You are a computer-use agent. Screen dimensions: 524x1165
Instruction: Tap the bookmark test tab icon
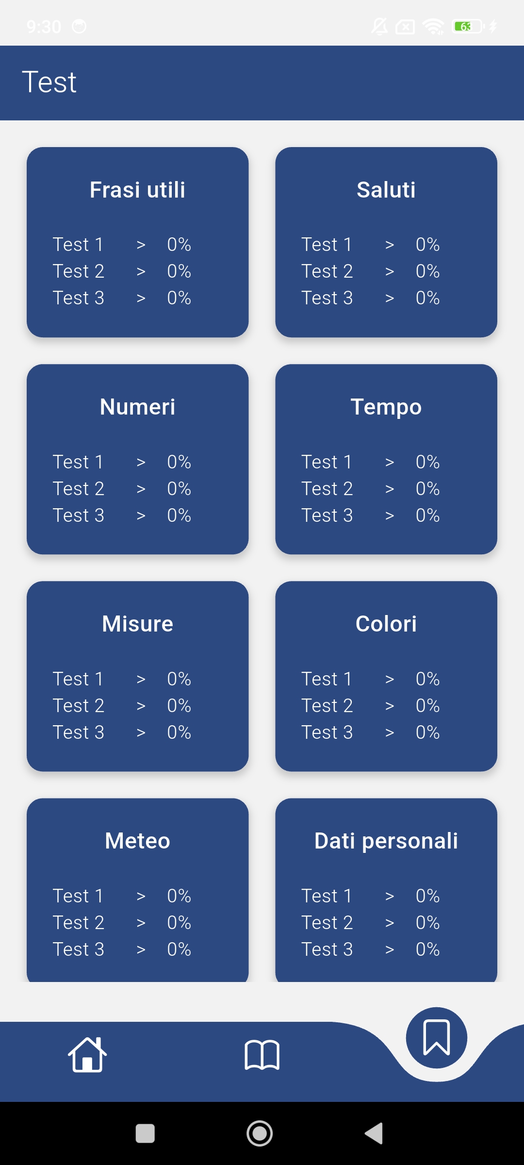(x=436, y=1038)
